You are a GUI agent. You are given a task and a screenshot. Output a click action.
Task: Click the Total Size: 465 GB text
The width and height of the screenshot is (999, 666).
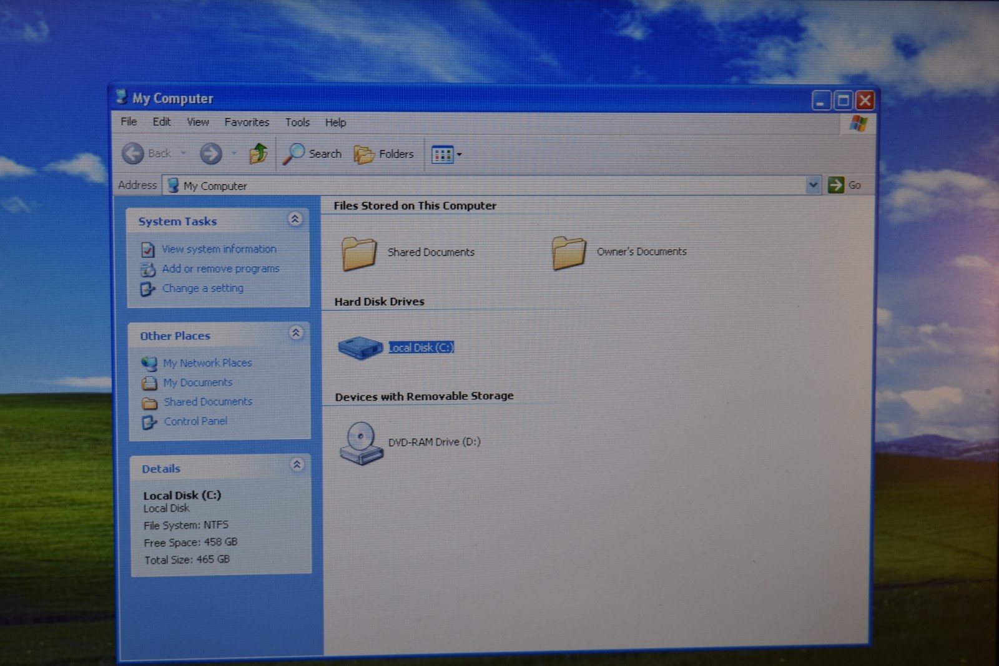tap(187, 560)
